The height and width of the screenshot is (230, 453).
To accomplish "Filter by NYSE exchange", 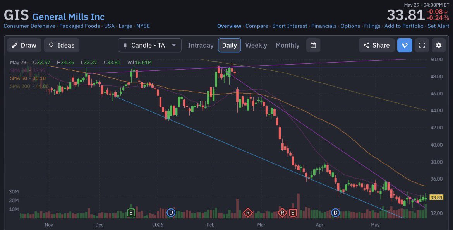I will click(x=143, y=26).
